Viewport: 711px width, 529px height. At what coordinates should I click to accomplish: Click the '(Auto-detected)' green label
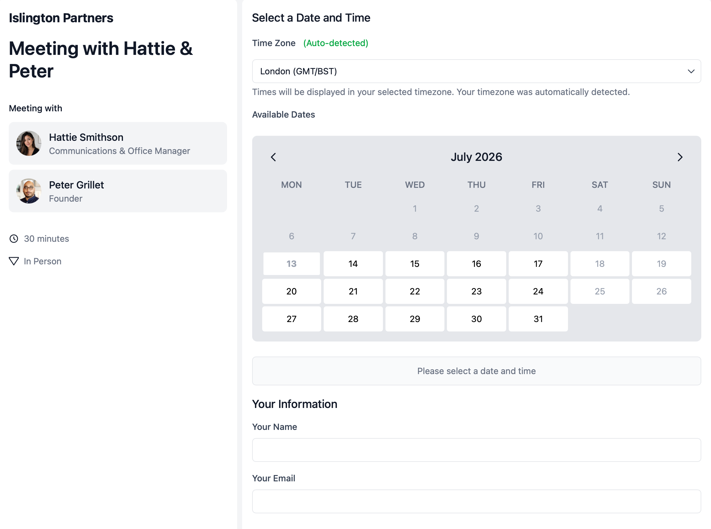click(336, 43)
